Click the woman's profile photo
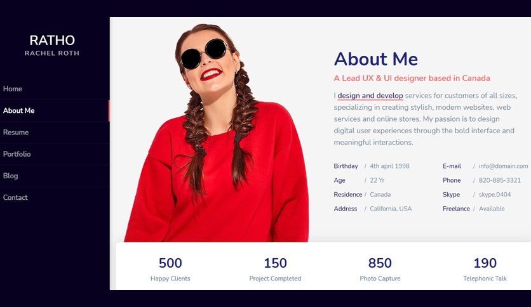The width and height of the screenshot is (531, 307). [217, 133]
